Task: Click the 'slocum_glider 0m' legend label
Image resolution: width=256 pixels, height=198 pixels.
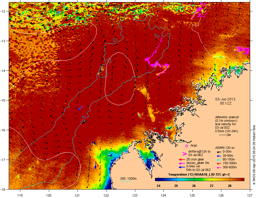Action: tap(198, 163)
